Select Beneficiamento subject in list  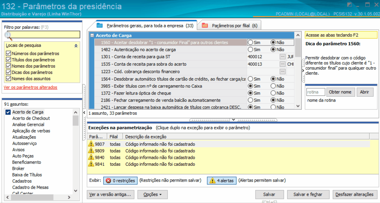[x=27, y=162]
